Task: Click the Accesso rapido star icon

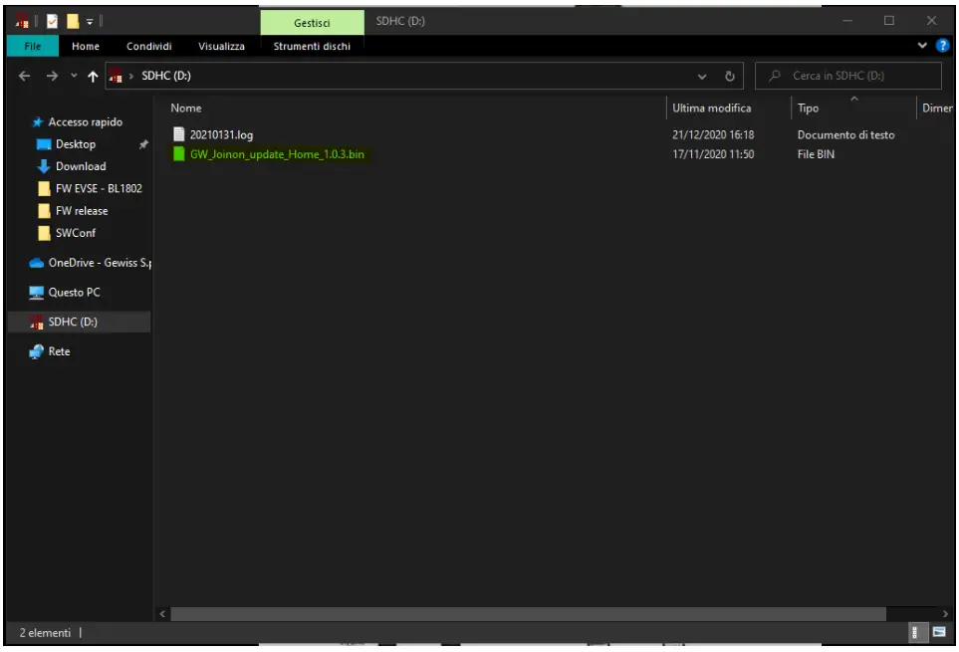Action: pyautogui.click(x=37, y=121)
